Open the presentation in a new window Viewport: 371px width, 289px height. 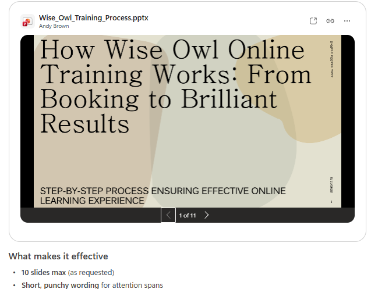pos(313,21)
